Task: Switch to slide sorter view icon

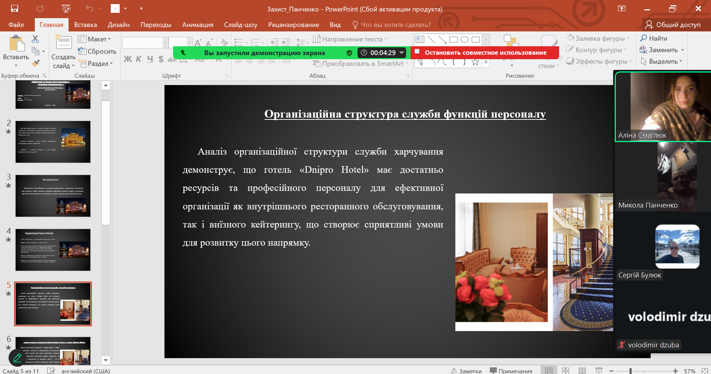Action: pos(565,371)
